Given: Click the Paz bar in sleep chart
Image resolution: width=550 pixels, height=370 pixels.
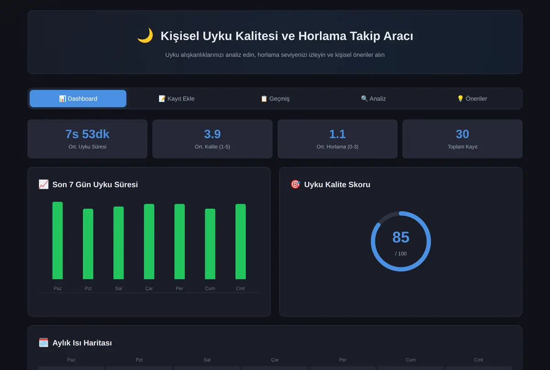Looking at the screenshot, I should pos(57,241).
